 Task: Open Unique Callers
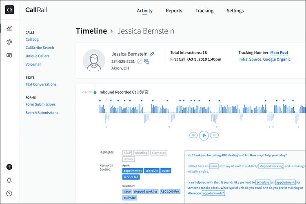tap(37, 56)
